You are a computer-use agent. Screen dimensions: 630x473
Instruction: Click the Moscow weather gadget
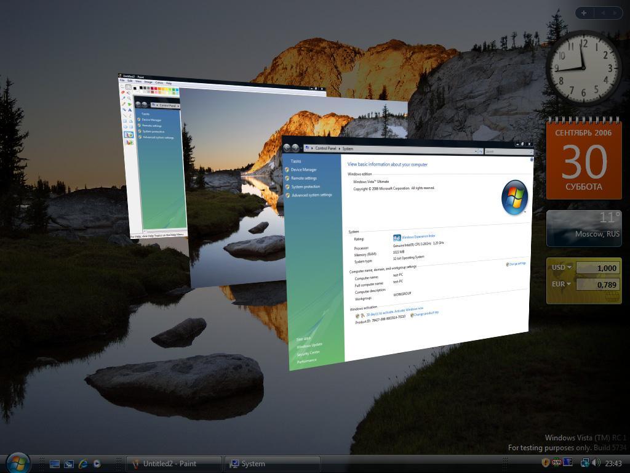coord(584,228)
